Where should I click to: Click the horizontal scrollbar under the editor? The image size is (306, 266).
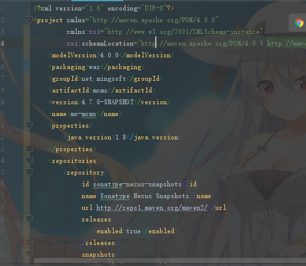click(x=170, y=260)
